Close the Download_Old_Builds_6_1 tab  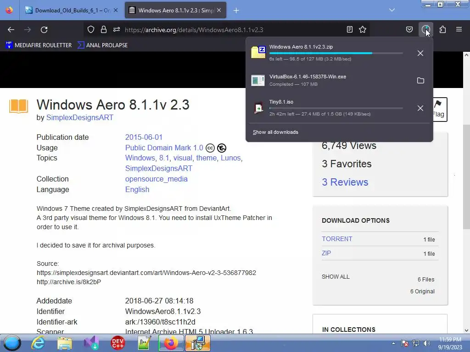(116, 10)
